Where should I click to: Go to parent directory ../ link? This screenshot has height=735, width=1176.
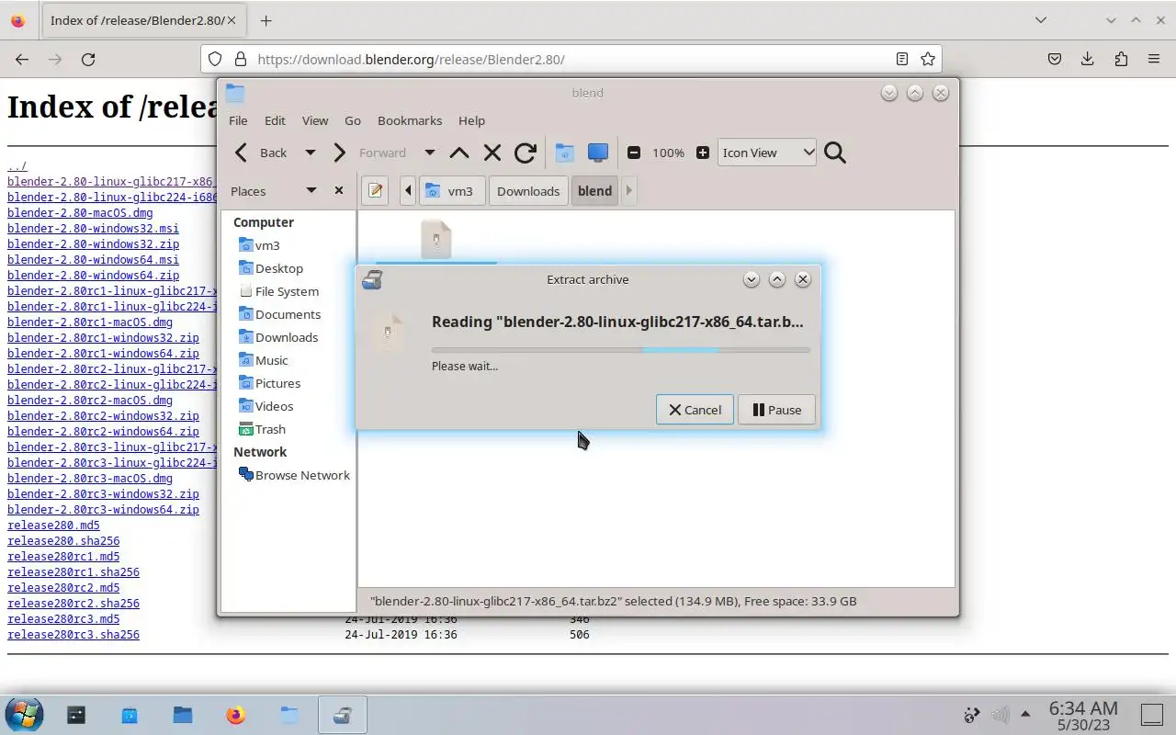pyautogui.click(x=17, y=165)
